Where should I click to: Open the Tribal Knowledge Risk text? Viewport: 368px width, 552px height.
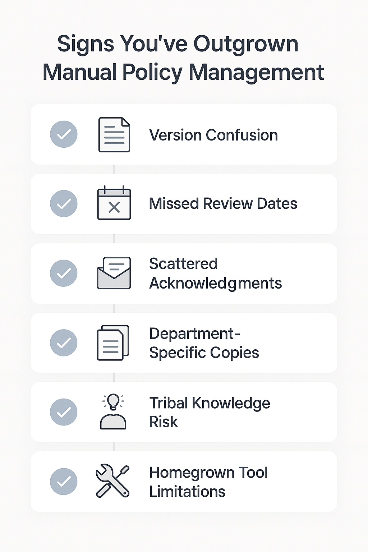[209, 413]
